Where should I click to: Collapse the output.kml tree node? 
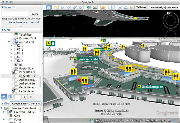point(9,42)
